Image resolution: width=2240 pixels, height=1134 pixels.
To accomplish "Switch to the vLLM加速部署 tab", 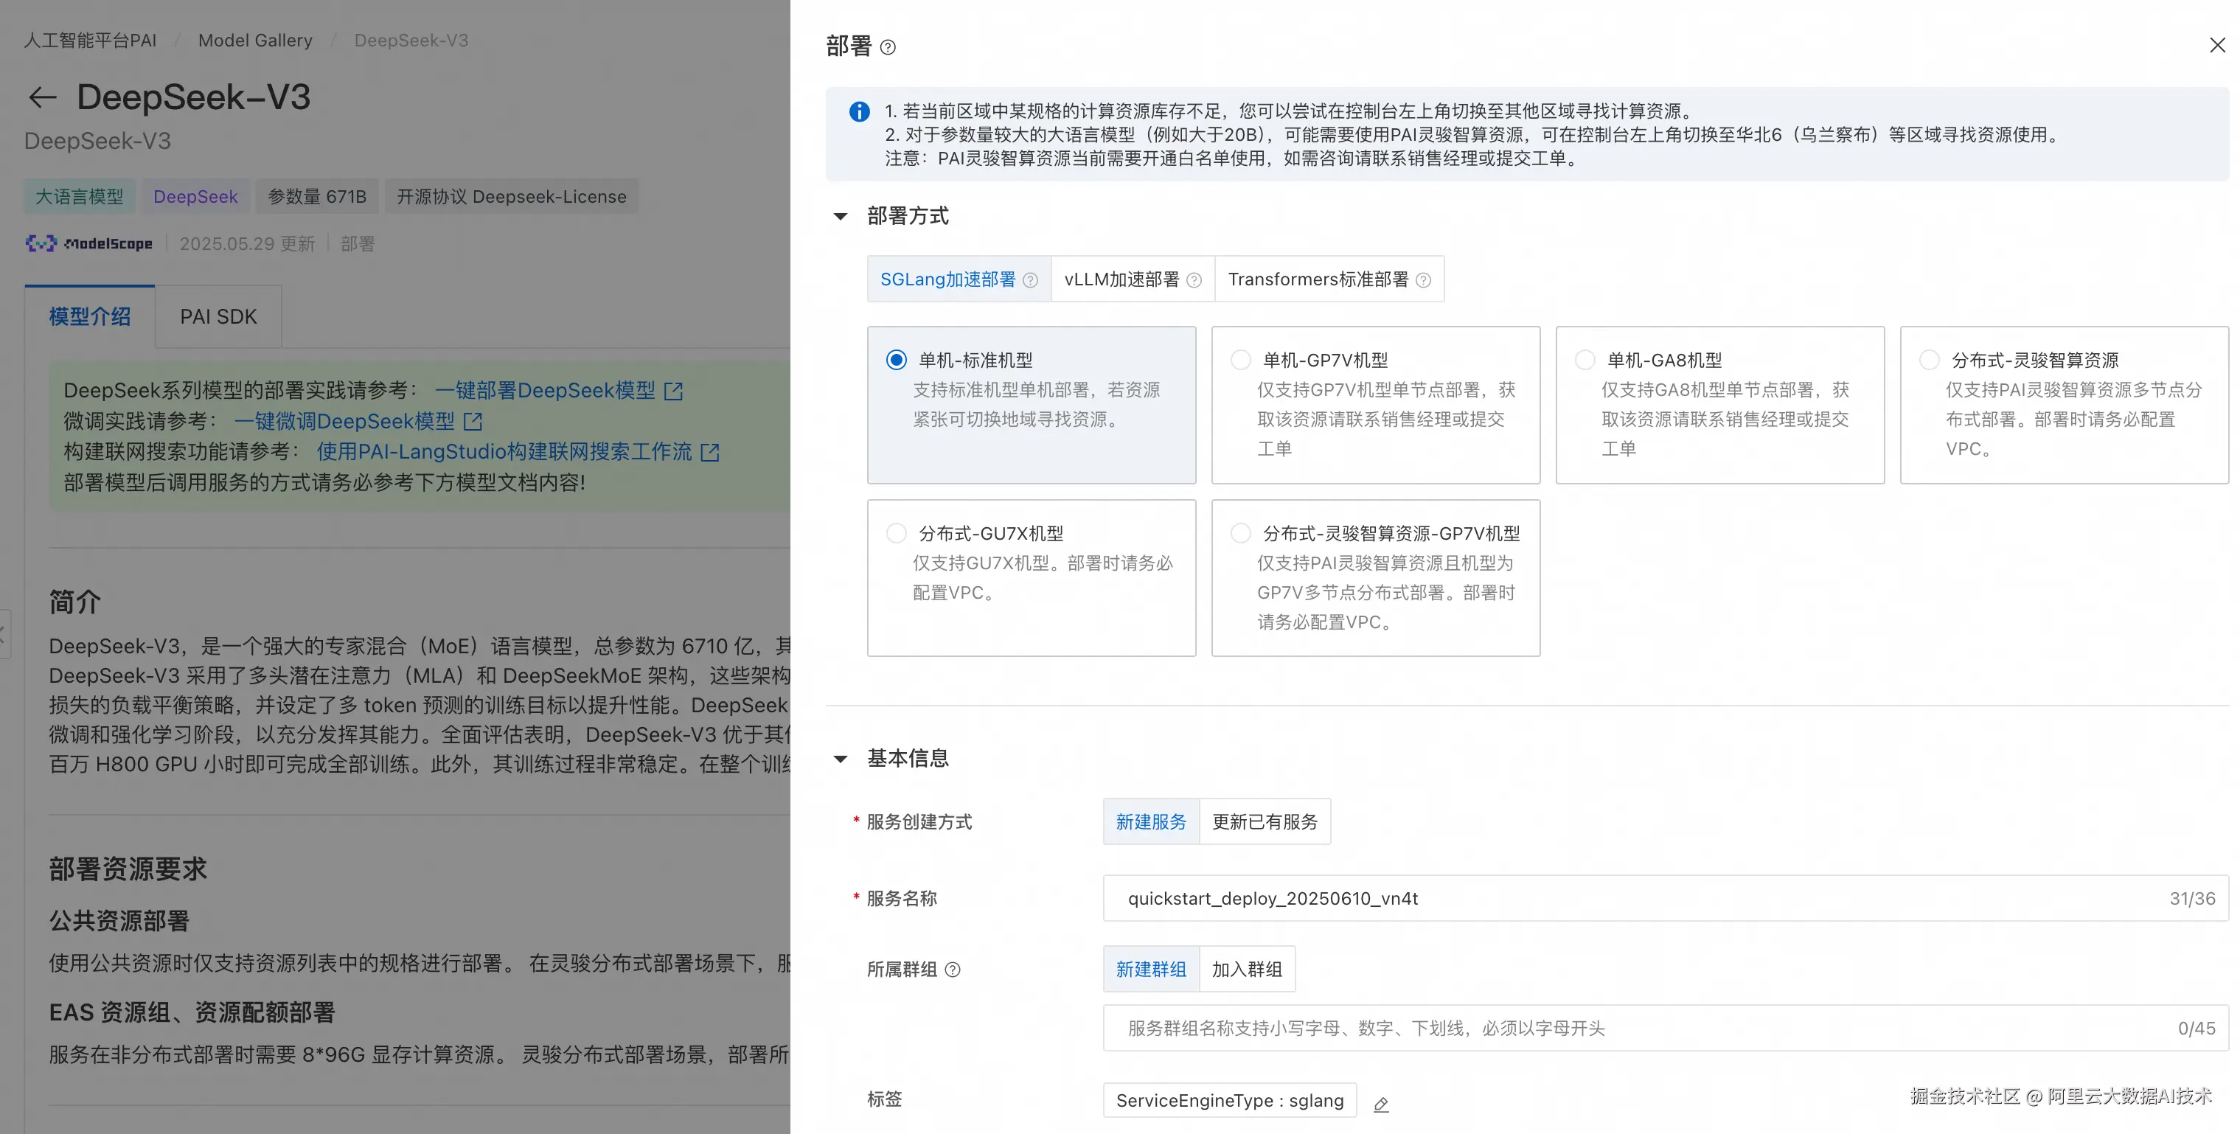I will tap(1121, 280).
